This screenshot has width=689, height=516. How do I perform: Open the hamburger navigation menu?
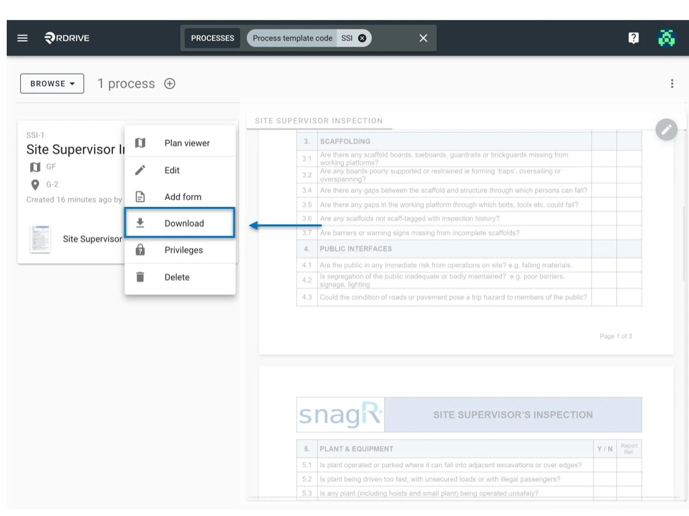tap(22, 38)
